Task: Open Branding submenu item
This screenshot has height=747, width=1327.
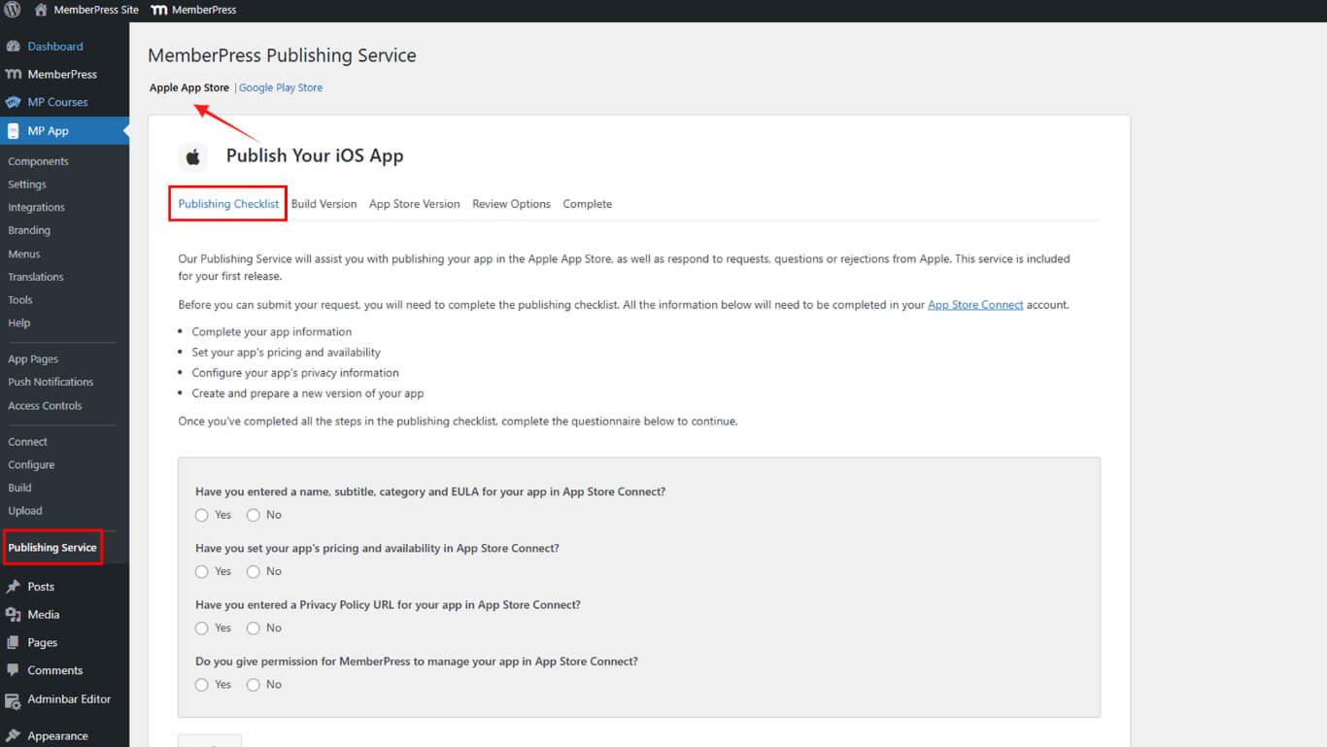Action: (x=29, y=230)
